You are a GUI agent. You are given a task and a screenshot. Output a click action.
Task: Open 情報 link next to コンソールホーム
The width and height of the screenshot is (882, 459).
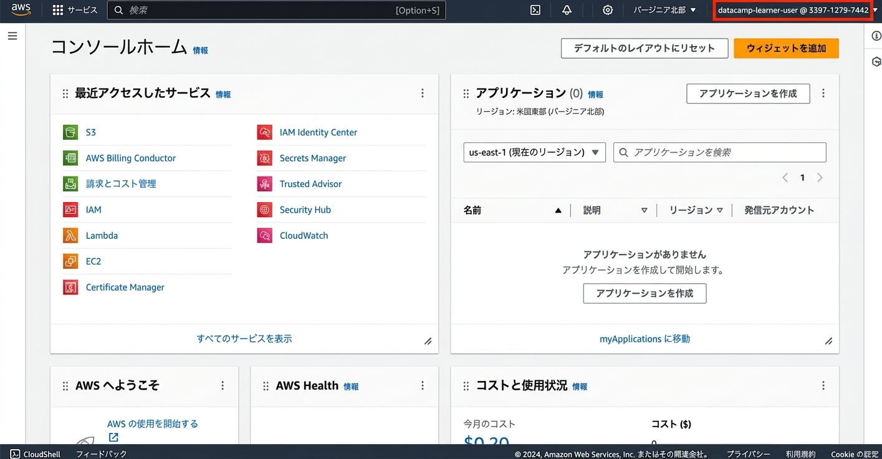[200, 51]
